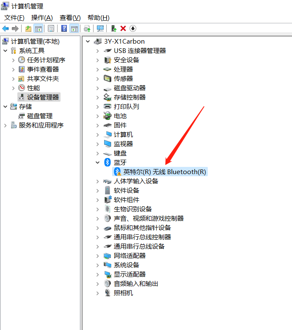Image resolution: width=292 pixels, height=330 pixels.
Task: Select 事件查看器 text label
Action: tap(43, 69)
